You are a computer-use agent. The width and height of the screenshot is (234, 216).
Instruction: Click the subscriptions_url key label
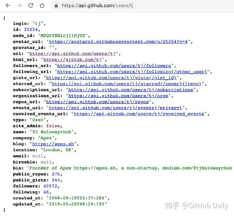point(38,90)
